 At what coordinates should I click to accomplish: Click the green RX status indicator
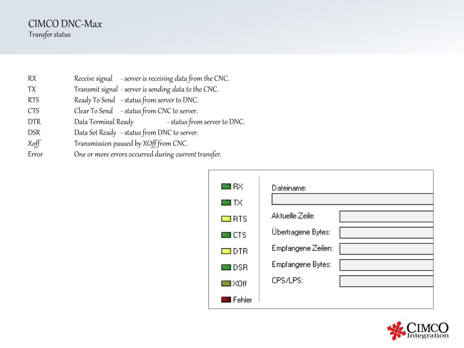click(226, 186)
